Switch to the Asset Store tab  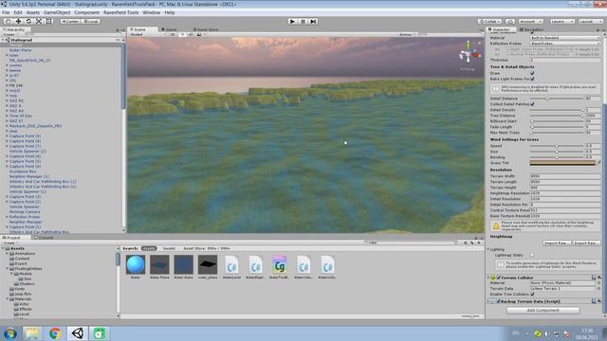click(206, 29)
